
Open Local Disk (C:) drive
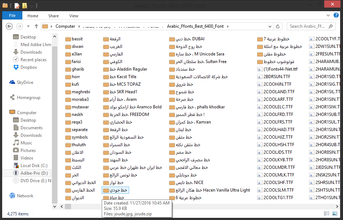point(34,166)
